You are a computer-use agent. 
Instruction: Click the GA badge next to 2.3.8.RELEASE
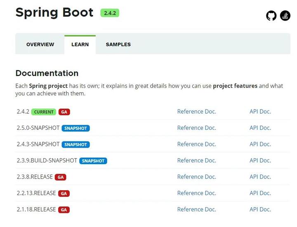click(61, 177)
